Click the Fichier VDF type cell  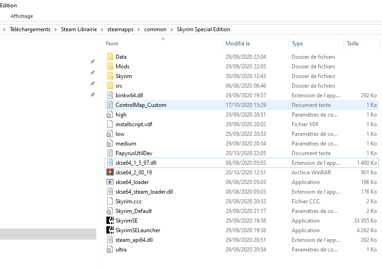click(x=305, y=124)
